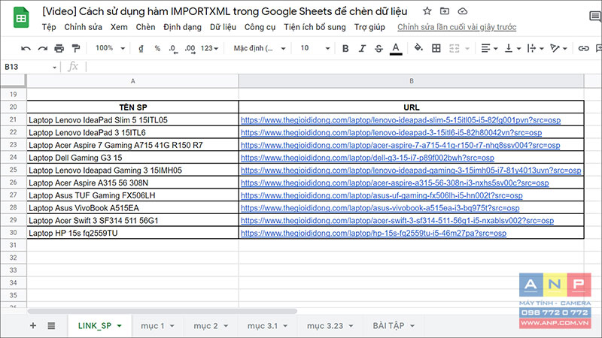Open the Chèn menu

click(x=145, y=27)
